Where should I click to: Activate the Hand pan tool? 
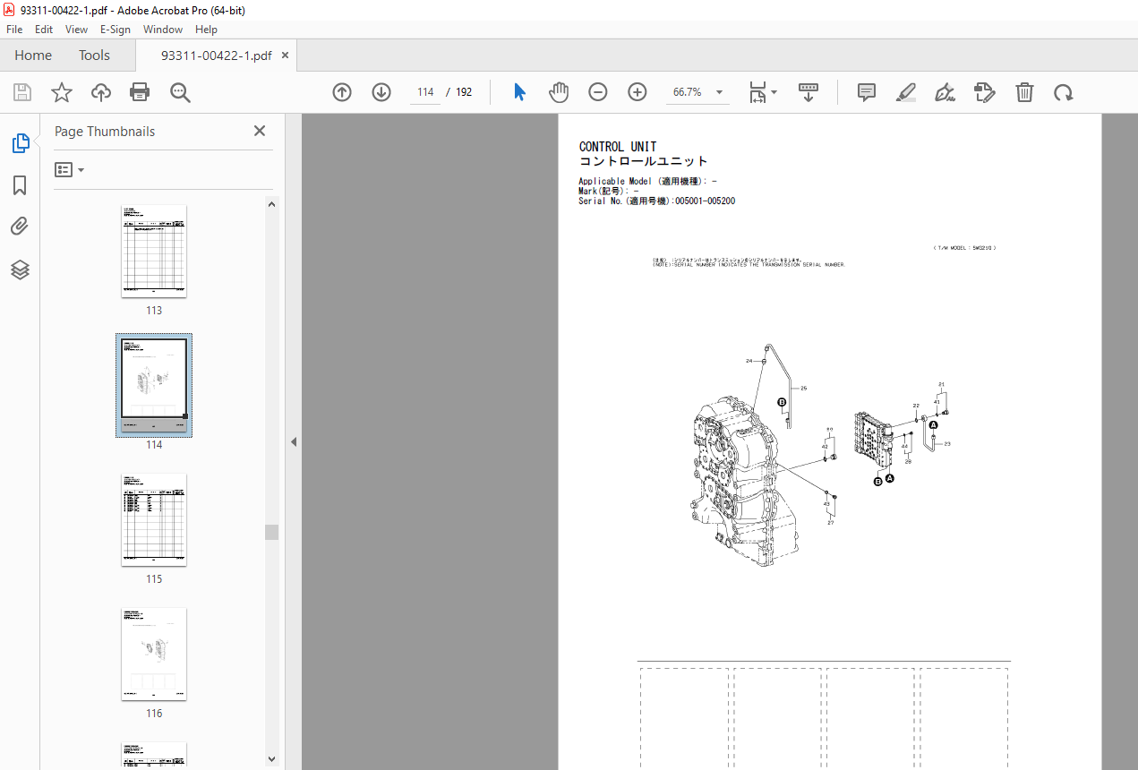(560, 92)
